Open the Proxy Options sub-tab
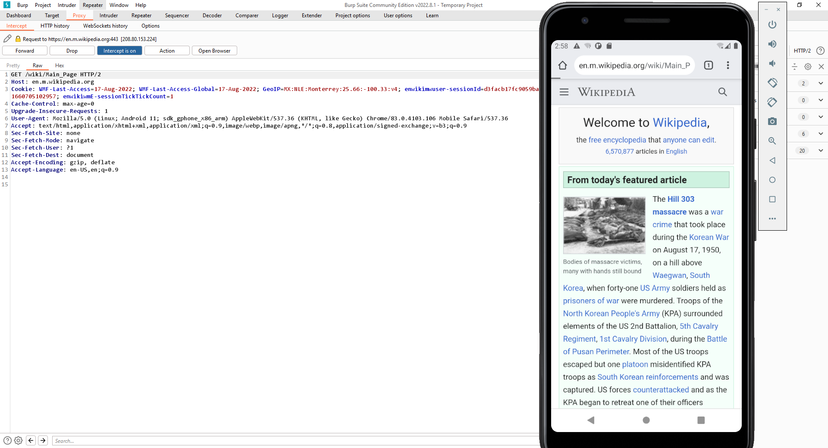The image size is (828, 448). 151,26
